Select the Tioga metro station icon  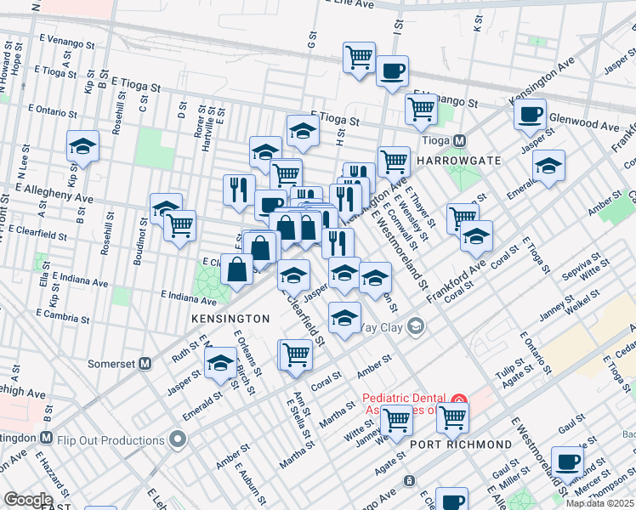[459, 141]
